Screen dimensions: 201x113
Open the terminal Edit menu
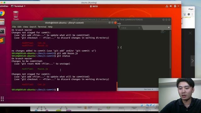coord(19,27)
